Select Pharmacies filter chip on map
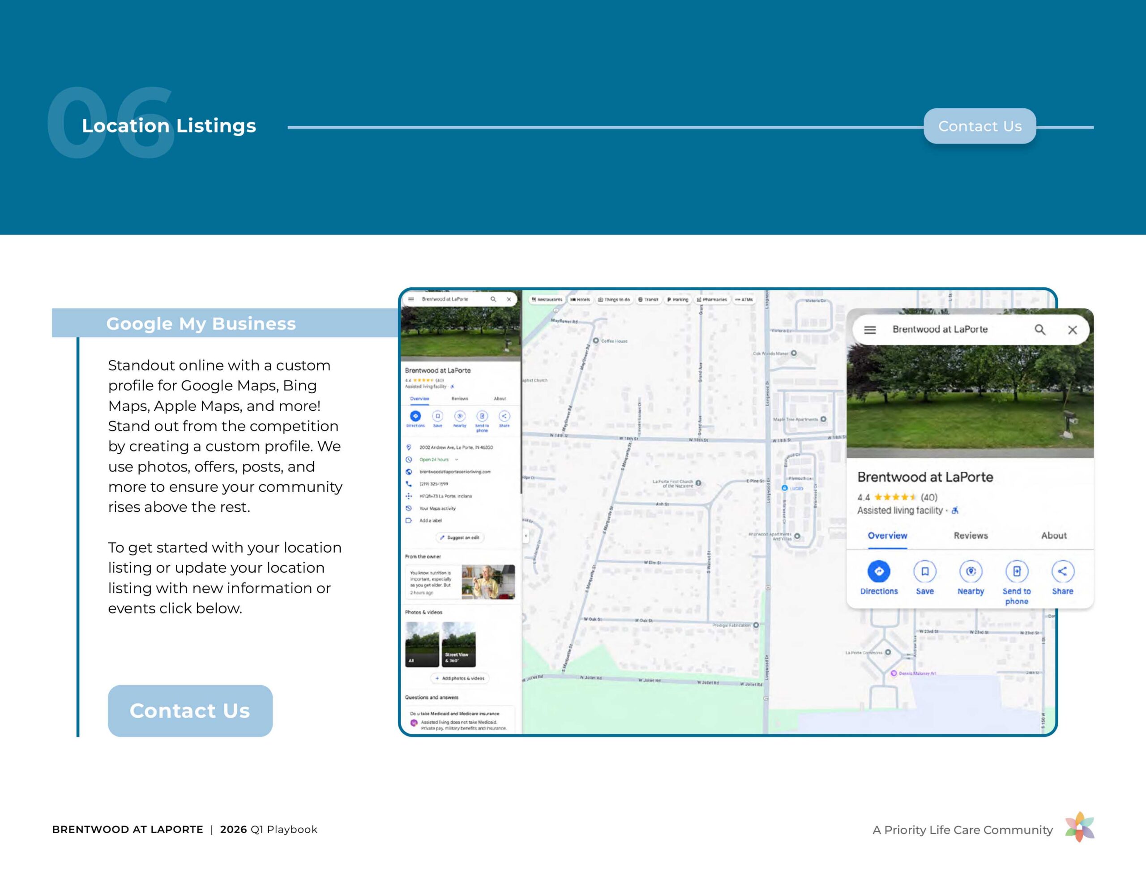1146x885 pixels. point(711,299)
